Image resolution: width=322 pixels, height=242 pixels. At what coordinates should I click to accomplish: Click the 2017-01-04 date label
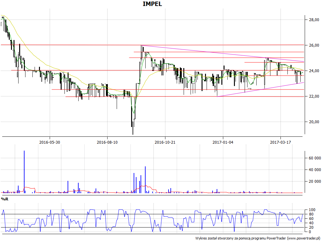point(223,142)
